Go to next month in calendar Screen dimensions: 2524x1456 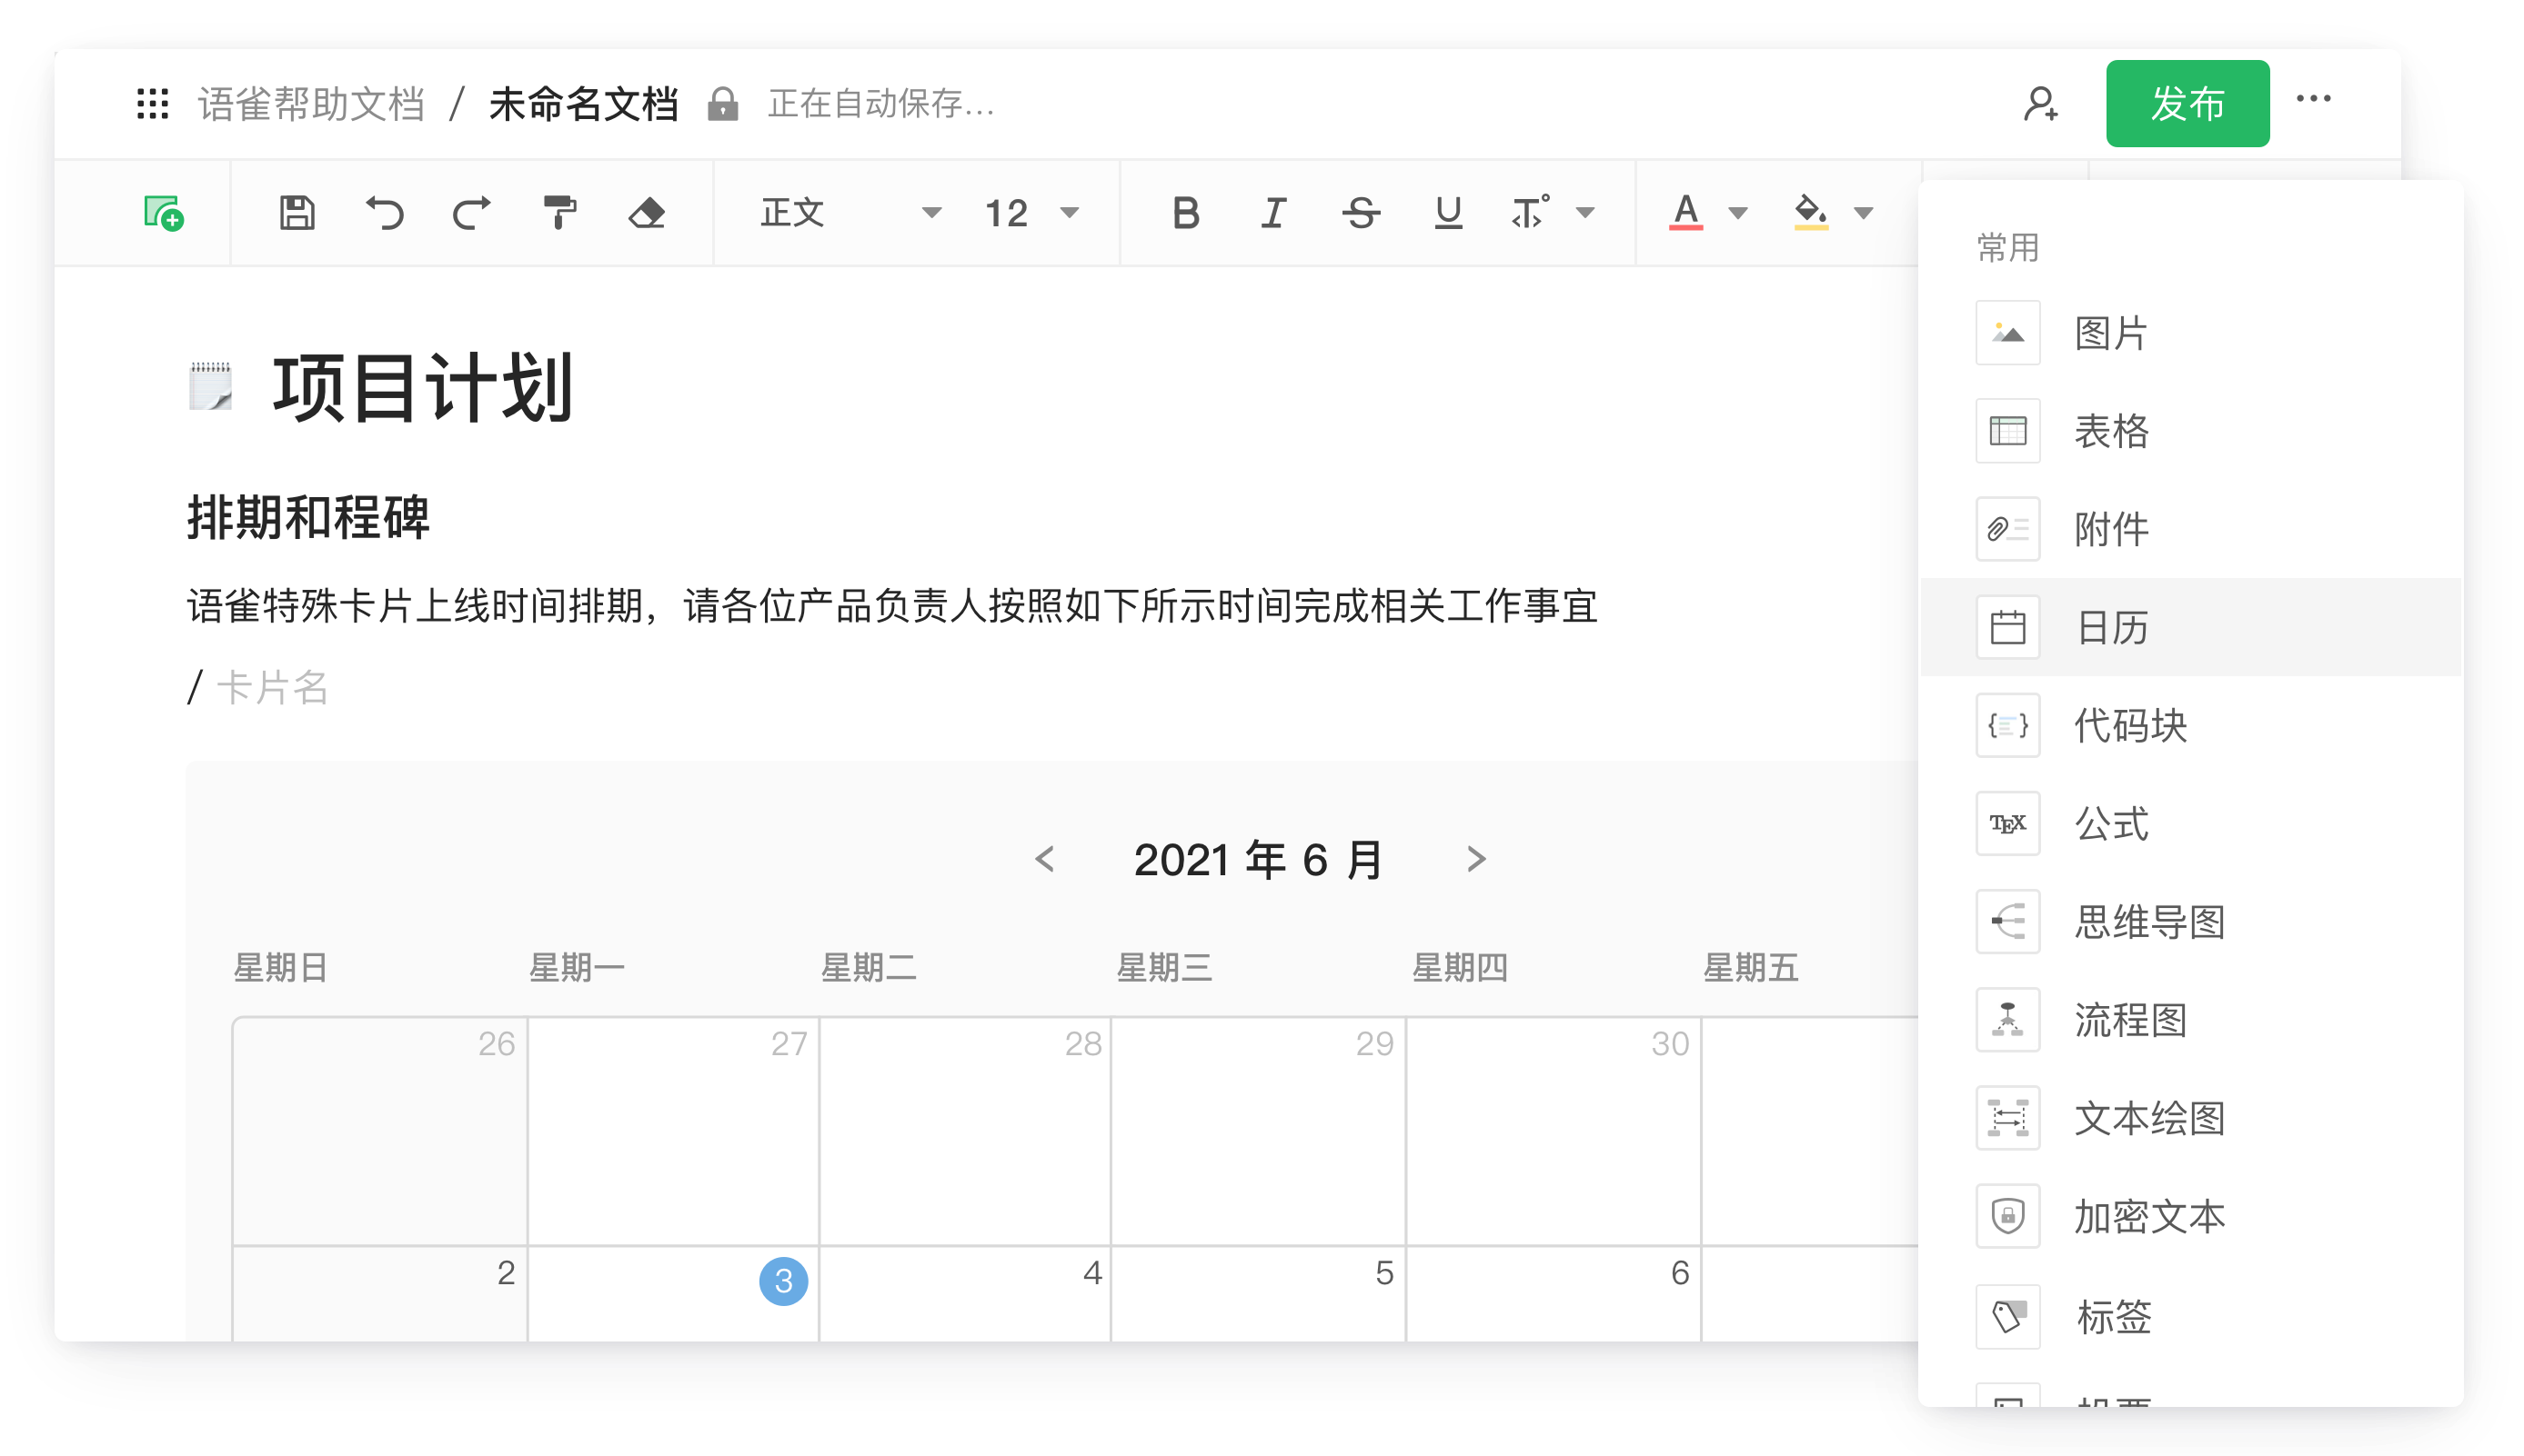(1475, 859)
